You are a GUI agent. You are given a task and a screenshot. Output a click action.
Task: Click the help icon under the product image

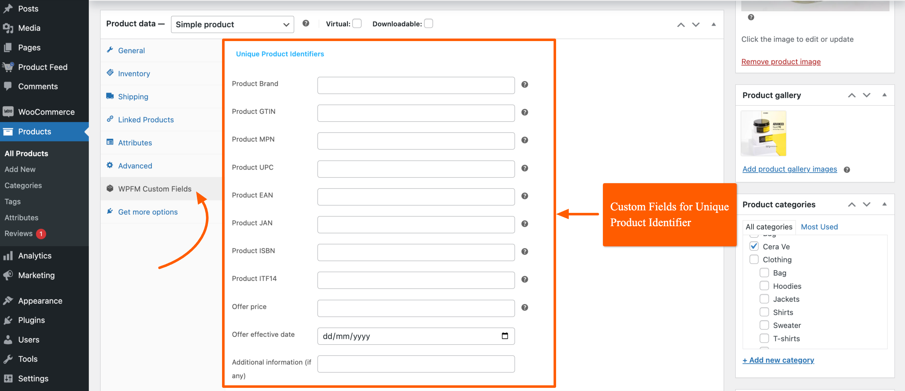tap(751, 17)
